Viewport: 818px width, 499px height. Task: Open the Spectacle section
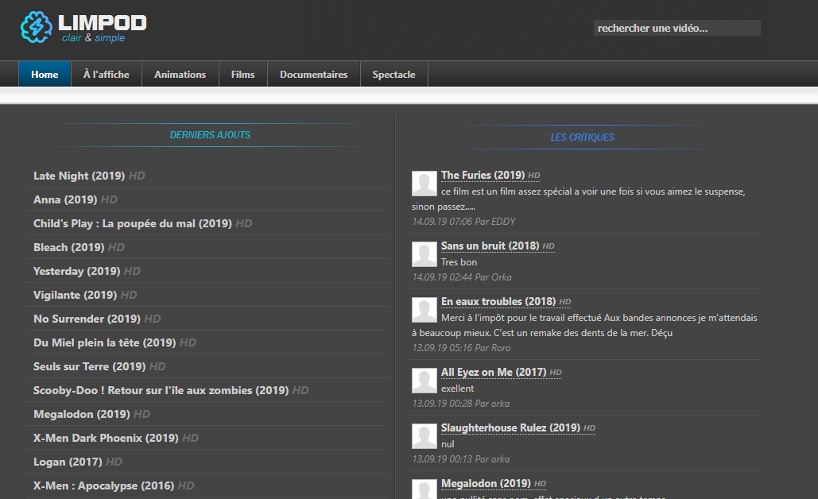click(x=393, y=74)
